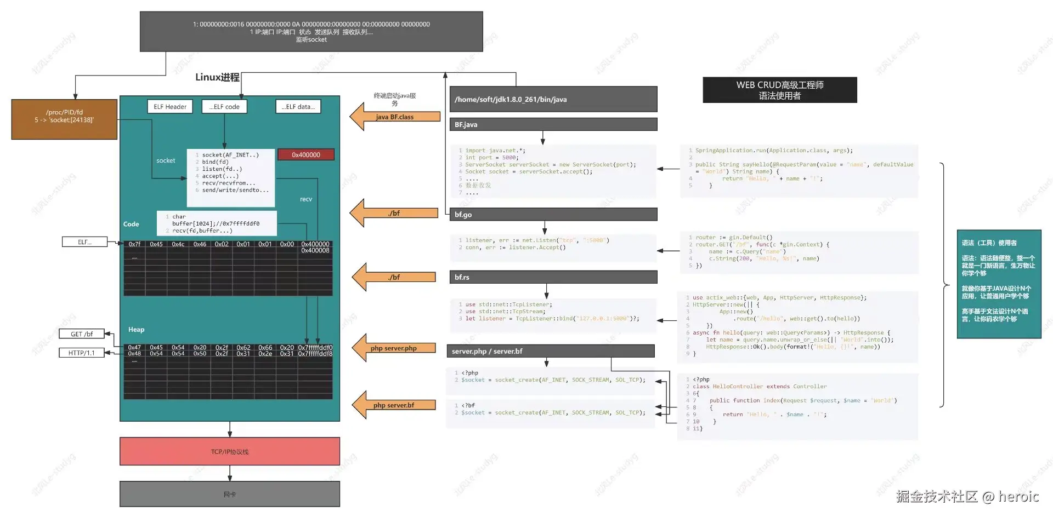
Task: Click the gray 网卡 block
Action: tap(230, 494)
